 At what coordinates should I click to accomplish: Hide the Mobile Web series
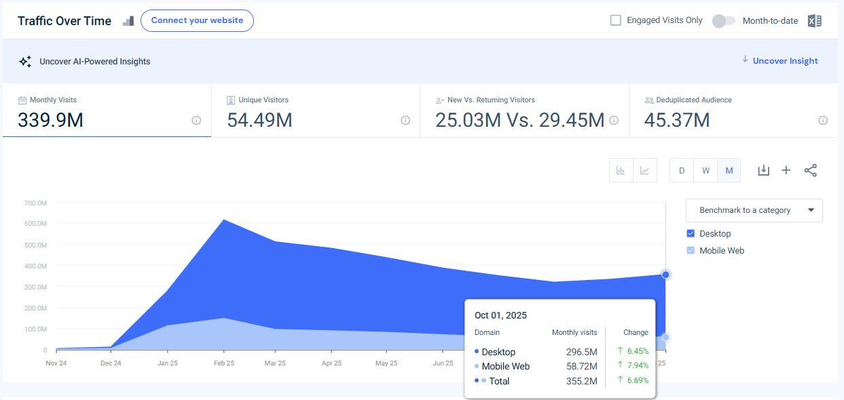click(691, 250)
